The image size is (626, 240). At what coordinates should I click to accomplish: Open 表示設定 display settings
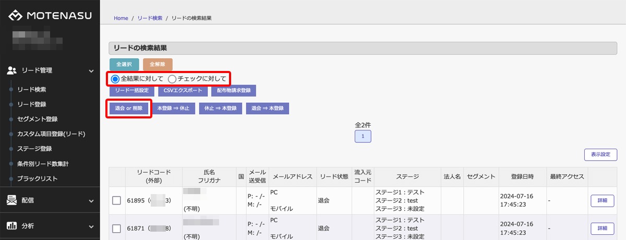[x=600, y=155]
